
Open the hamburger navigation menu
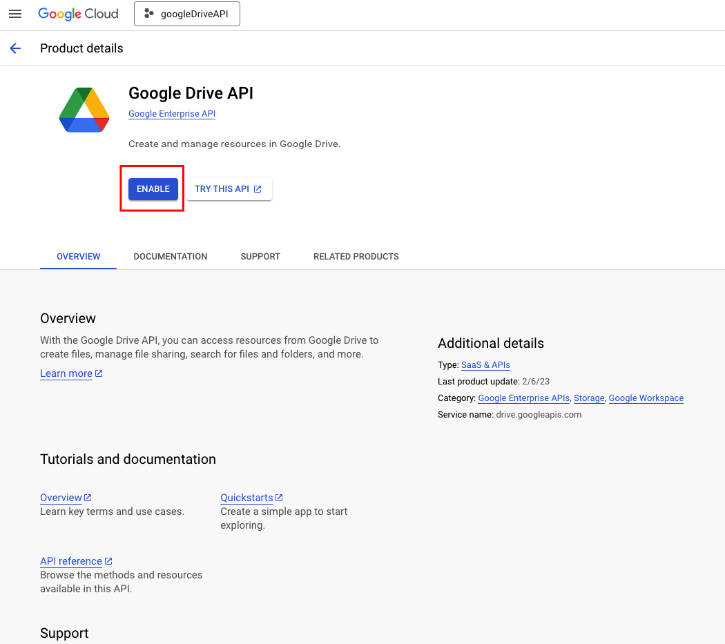[x=15, y=14]
